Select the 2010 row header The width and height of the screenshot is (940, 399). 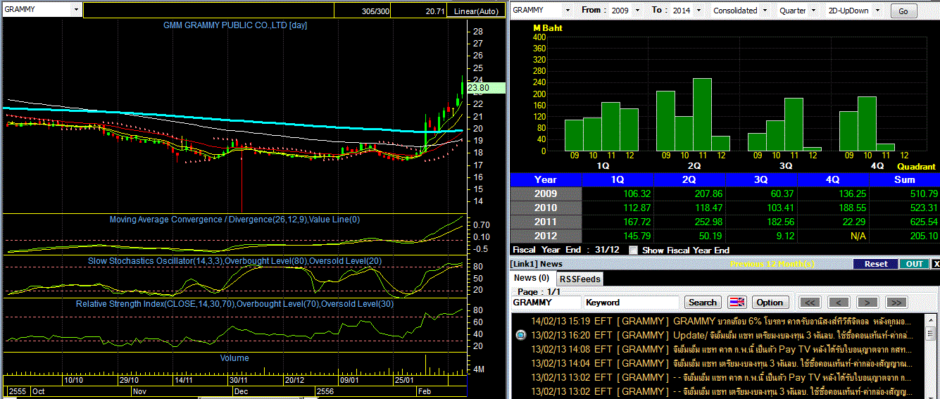(x=546, y=208)
